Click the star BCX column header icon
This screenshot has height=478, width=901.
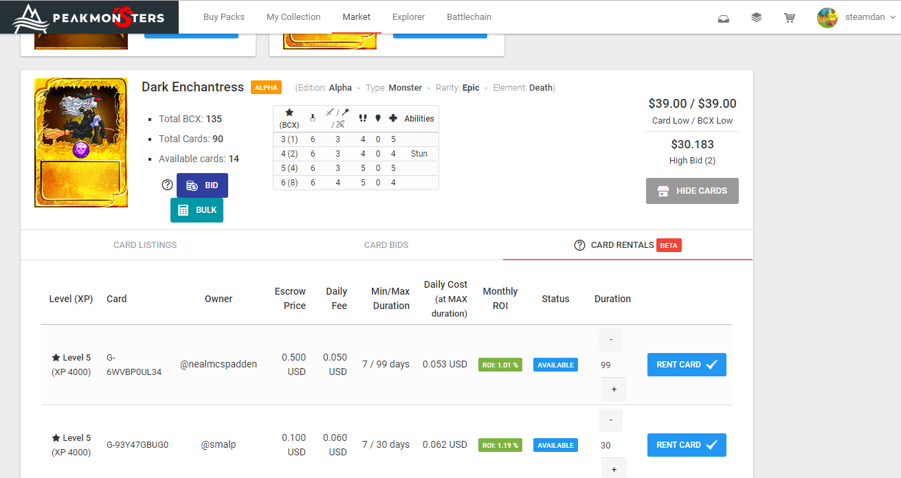[x=289, y=113]
